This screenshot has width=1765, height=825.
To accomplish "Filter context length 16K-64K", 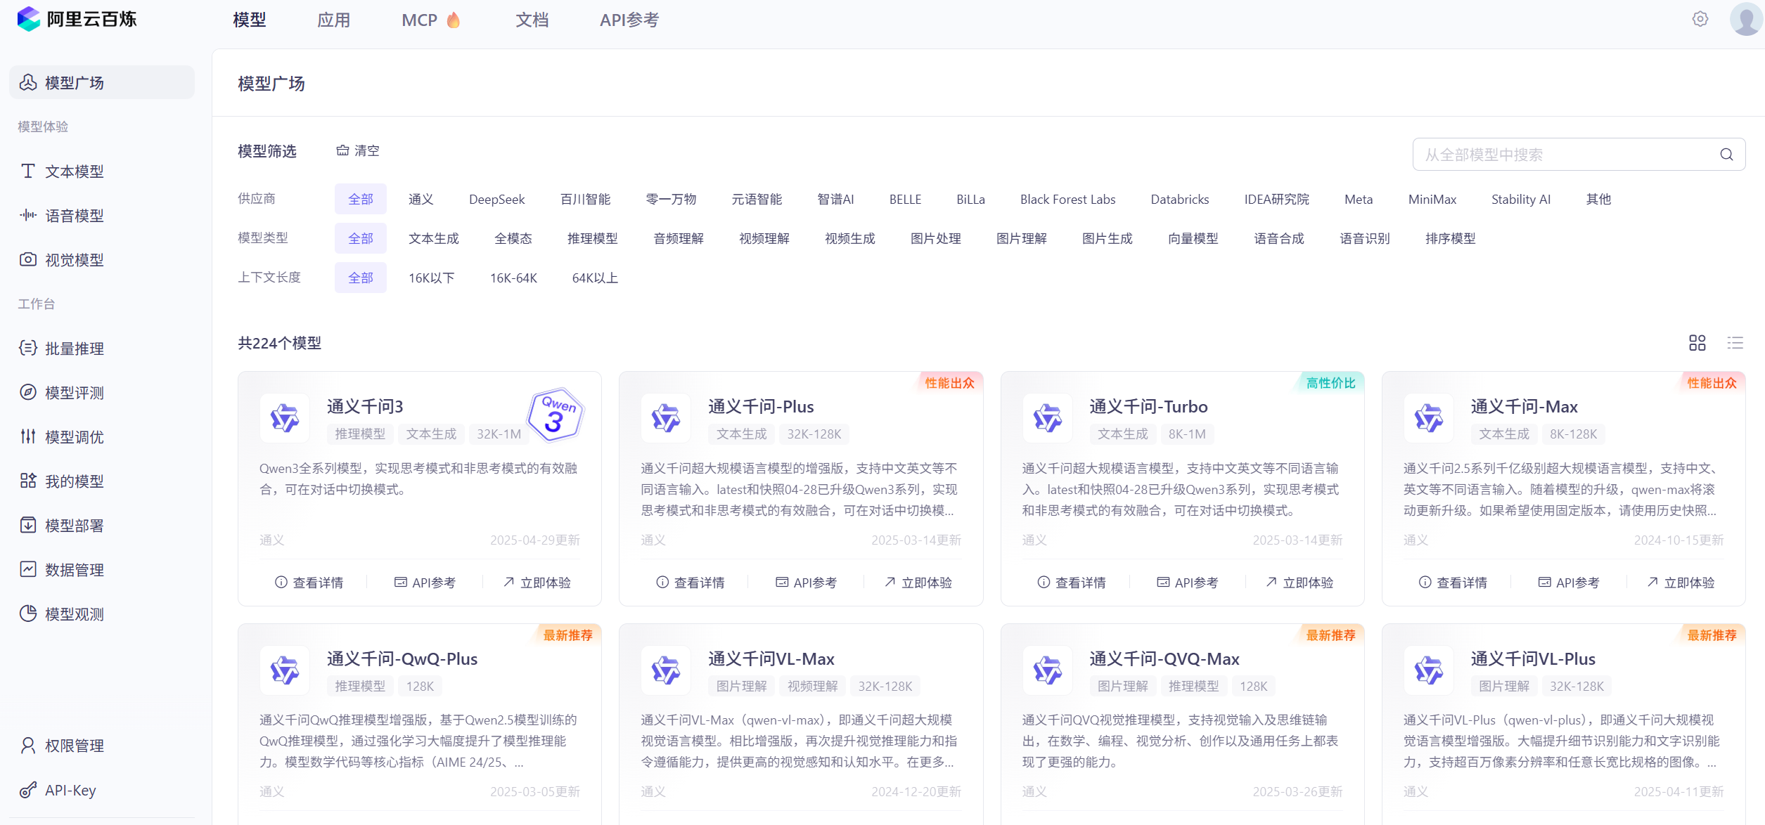I will tap(513, 278).
